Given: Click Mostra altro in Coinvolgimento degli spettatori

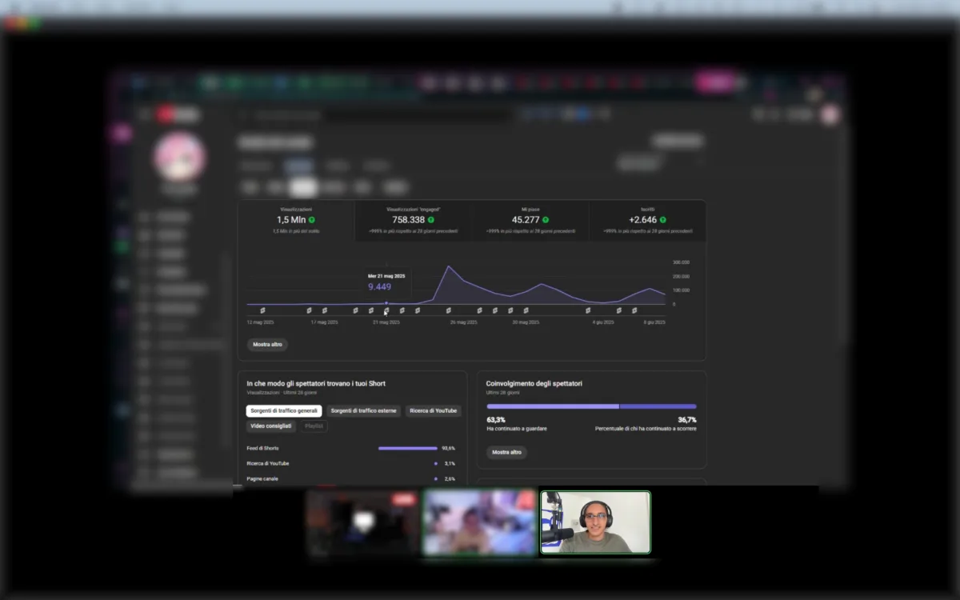Looking at the screenshot, I should pyautogui.click(x=506, y=452).
